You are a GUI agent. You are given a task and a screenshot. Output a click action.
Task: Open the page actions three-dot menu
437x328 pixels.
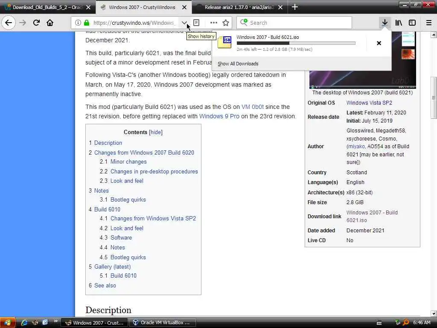(x=213, y=23)
